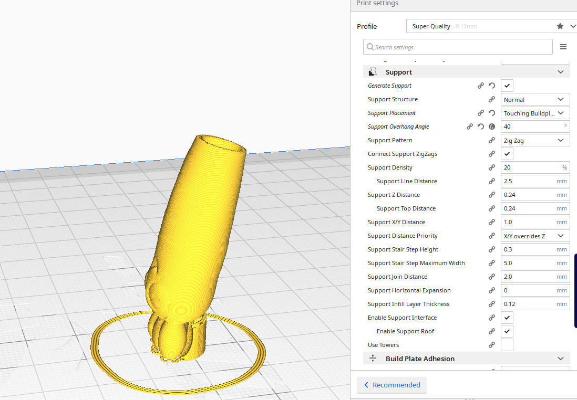Click the star to favorite Super Quality profile
This screenshot has width=577, height=400.
coord(560,25)
